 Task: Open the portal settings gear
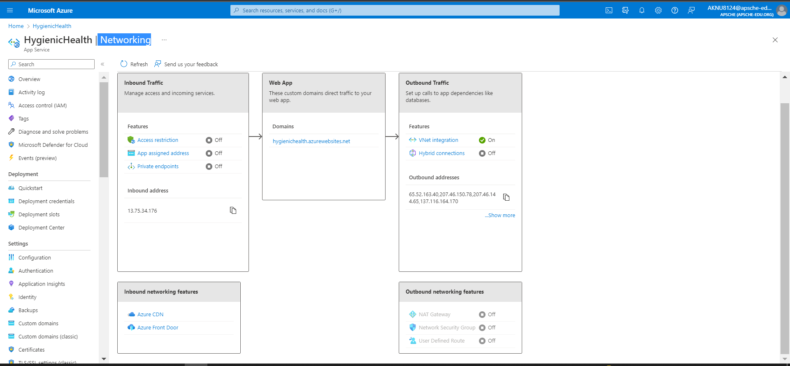click(658, 10)
